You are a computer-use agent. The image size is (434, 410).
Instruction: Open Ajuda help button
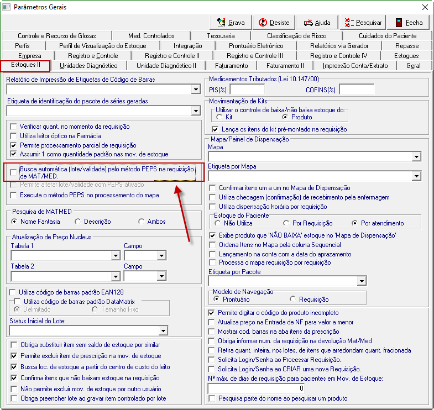(x=317, y=23)
